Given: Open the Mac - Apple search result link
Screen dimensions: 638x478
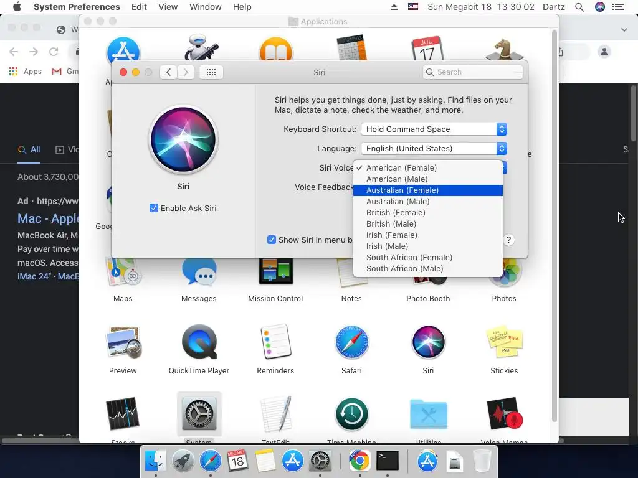Looking at the screenshot, I should [x=48, y=218].
